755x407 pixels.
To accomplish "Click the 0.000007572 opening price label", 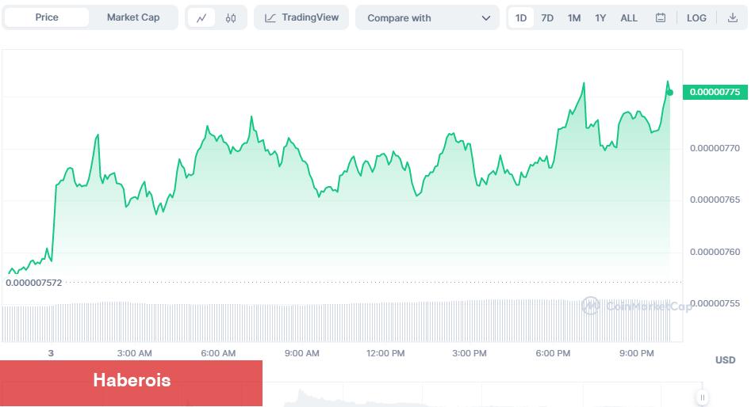I will pos(33,283).
